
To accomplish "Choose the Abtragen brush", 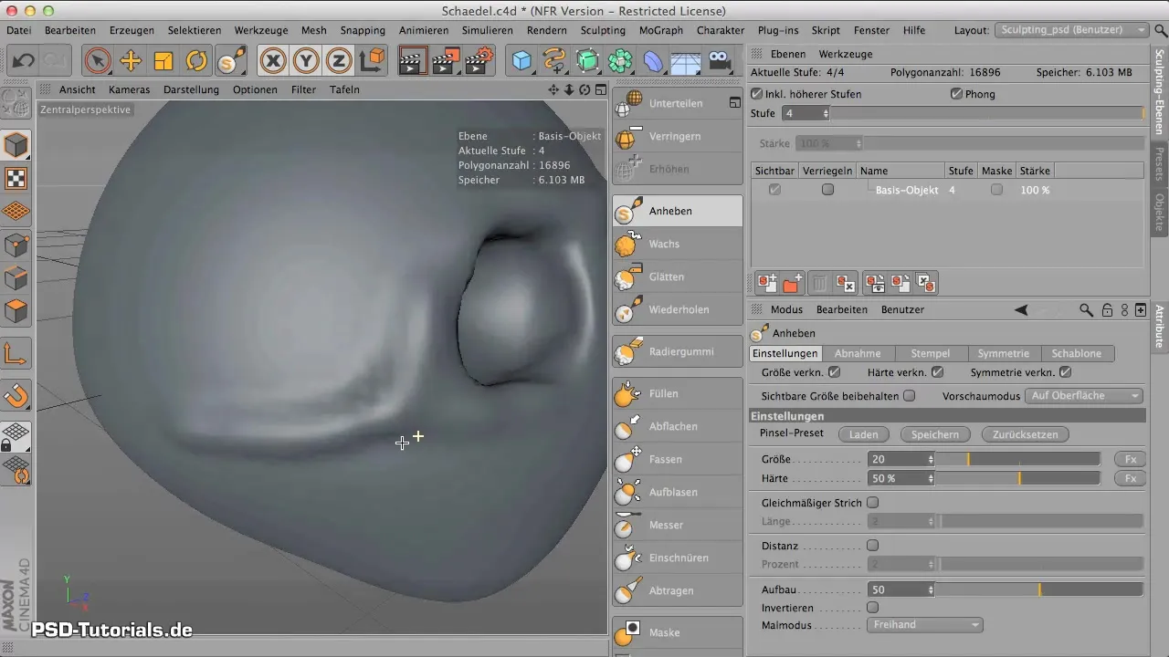I will coord(678,590).
